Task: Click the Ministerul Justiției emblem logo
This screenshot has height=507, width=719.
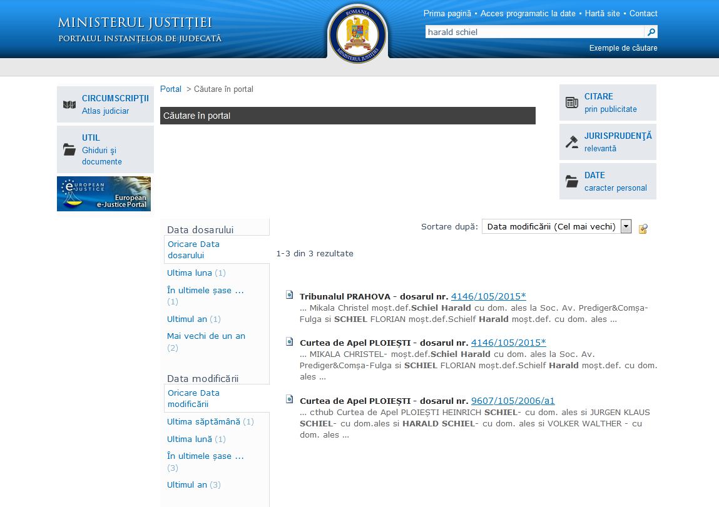Action: [x=357, y=33]
